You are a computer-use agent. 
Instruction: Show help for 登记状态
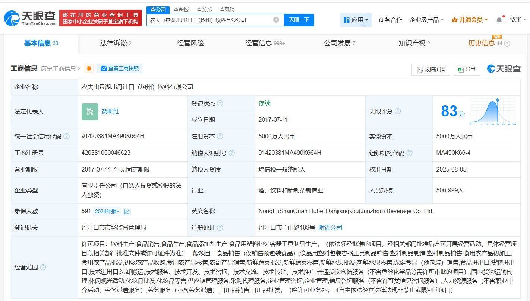pos(220,103)
